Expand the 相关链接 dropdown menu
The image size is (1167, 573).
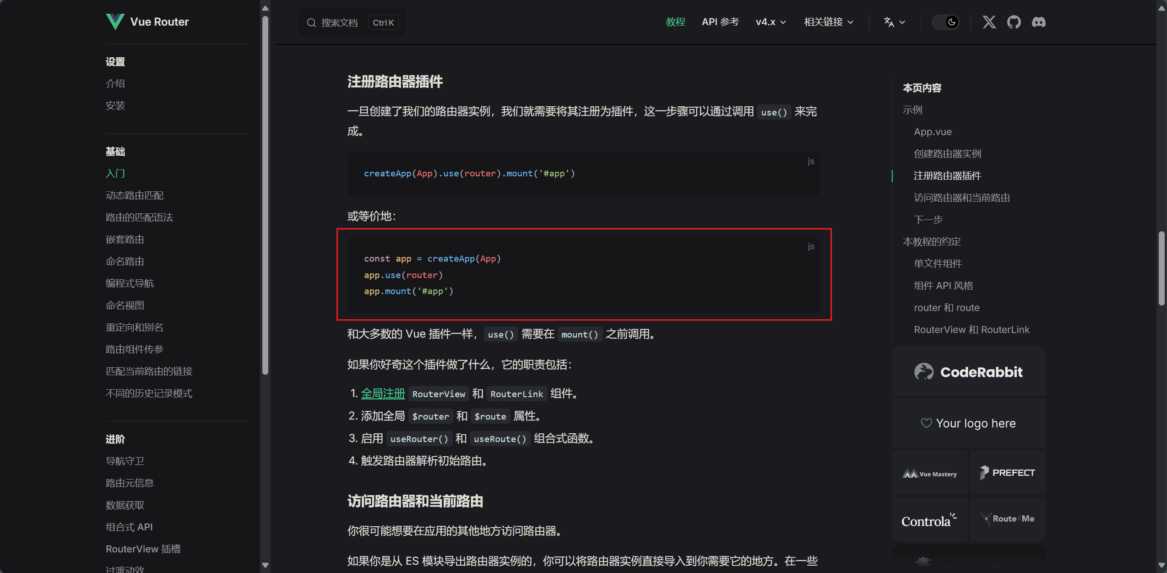829,22
